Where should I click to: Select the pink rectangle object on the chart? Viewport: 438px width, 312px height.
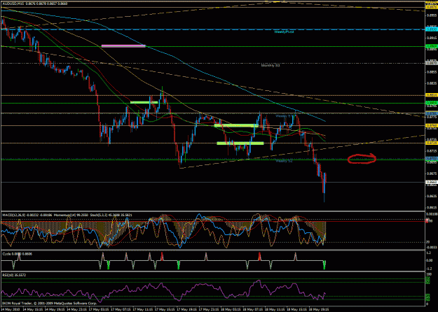tap(123, 45)
